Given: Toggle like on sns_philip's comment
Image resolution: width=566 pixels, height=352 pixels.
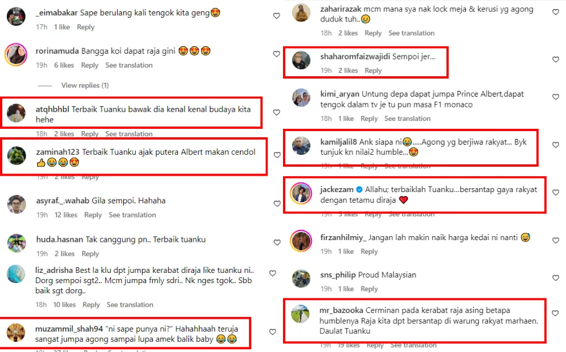Looking at the screenshot, I should 556,278.
